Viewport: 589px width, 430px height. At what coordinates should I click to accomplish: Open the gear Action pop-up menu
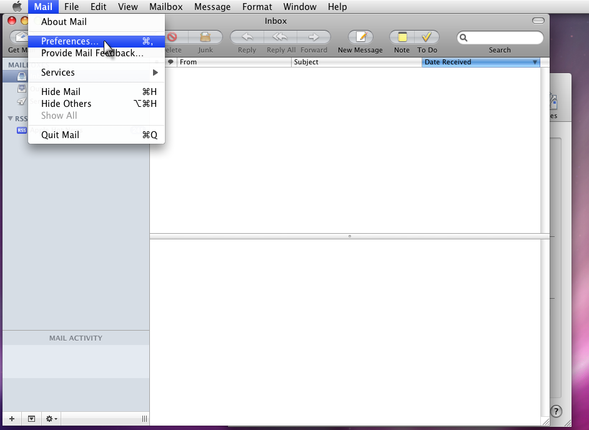(51, 419)
